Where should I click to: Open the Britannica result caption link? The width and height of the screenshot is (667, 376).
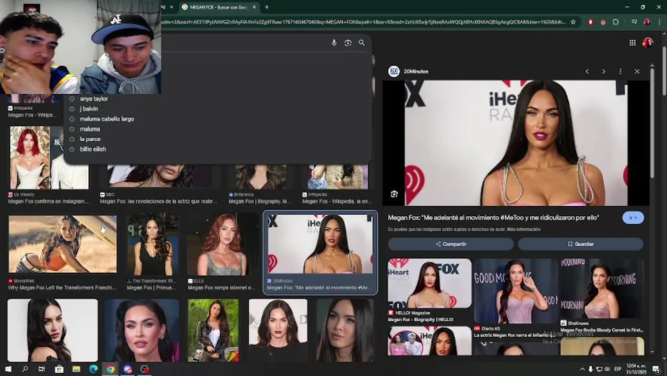coord(260,201)
